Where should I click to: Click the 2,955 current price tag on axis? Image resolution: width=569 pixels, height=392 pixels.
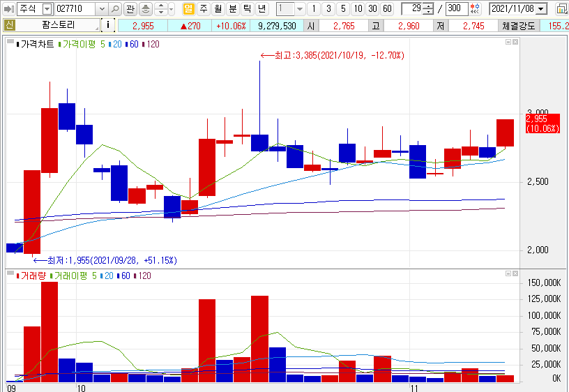point(543,123)
